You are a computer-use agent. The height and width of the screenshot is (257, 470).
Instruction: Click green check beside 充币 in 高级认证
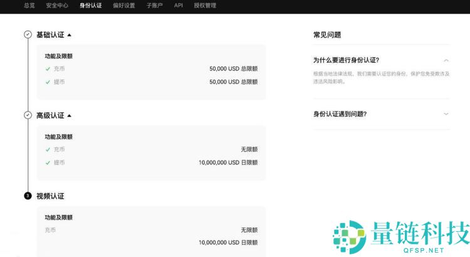pyautogui.click(x=48, y=150)
